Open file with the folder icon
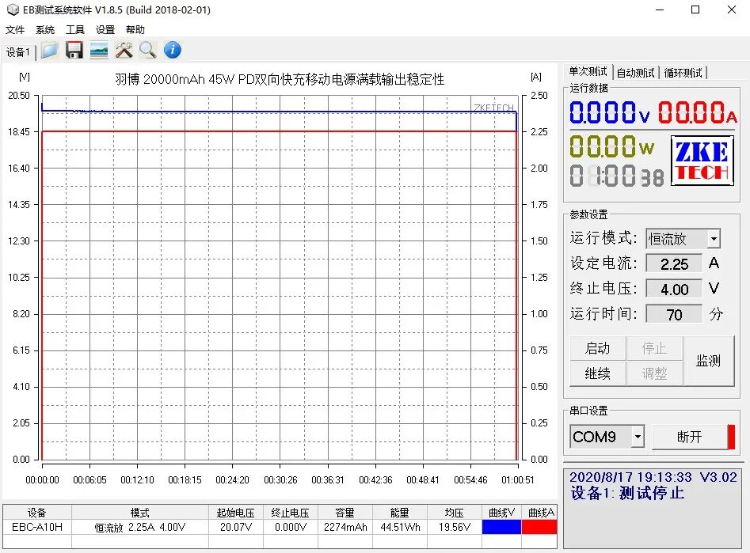 (49, 50)
